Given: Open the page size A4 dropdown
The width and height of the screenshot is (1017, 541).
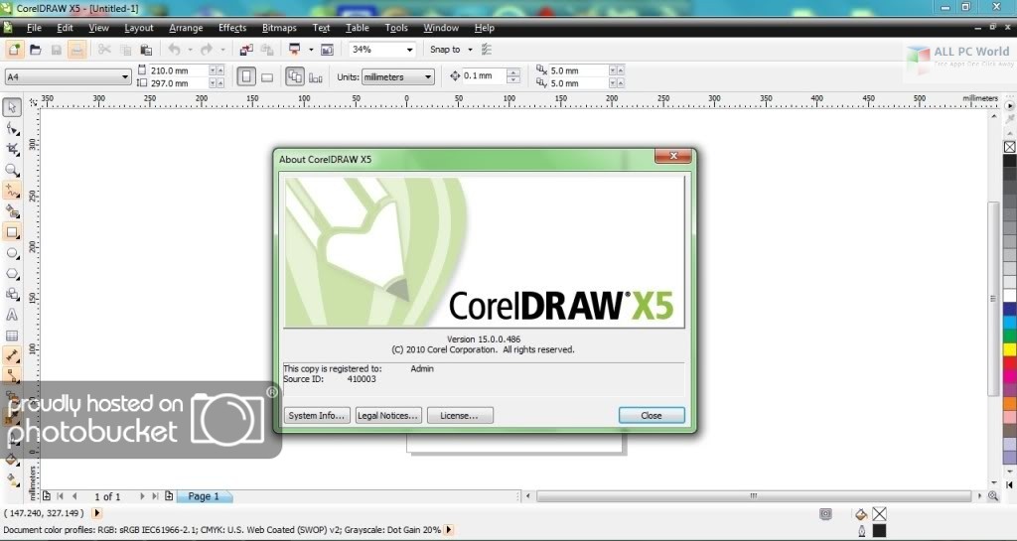Looking at the screenshot, I should pos(125,77).
